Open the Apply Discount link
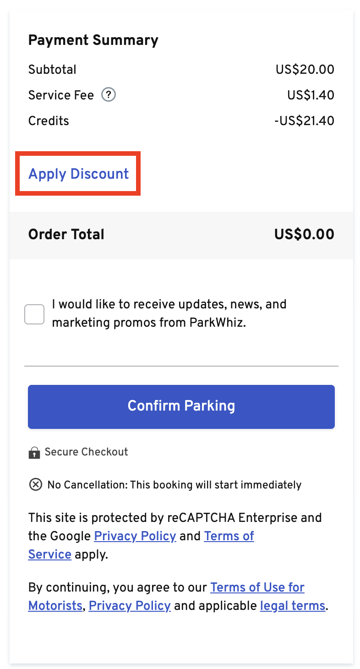Viewport: 360px width, 669px height. coord(78,174)
